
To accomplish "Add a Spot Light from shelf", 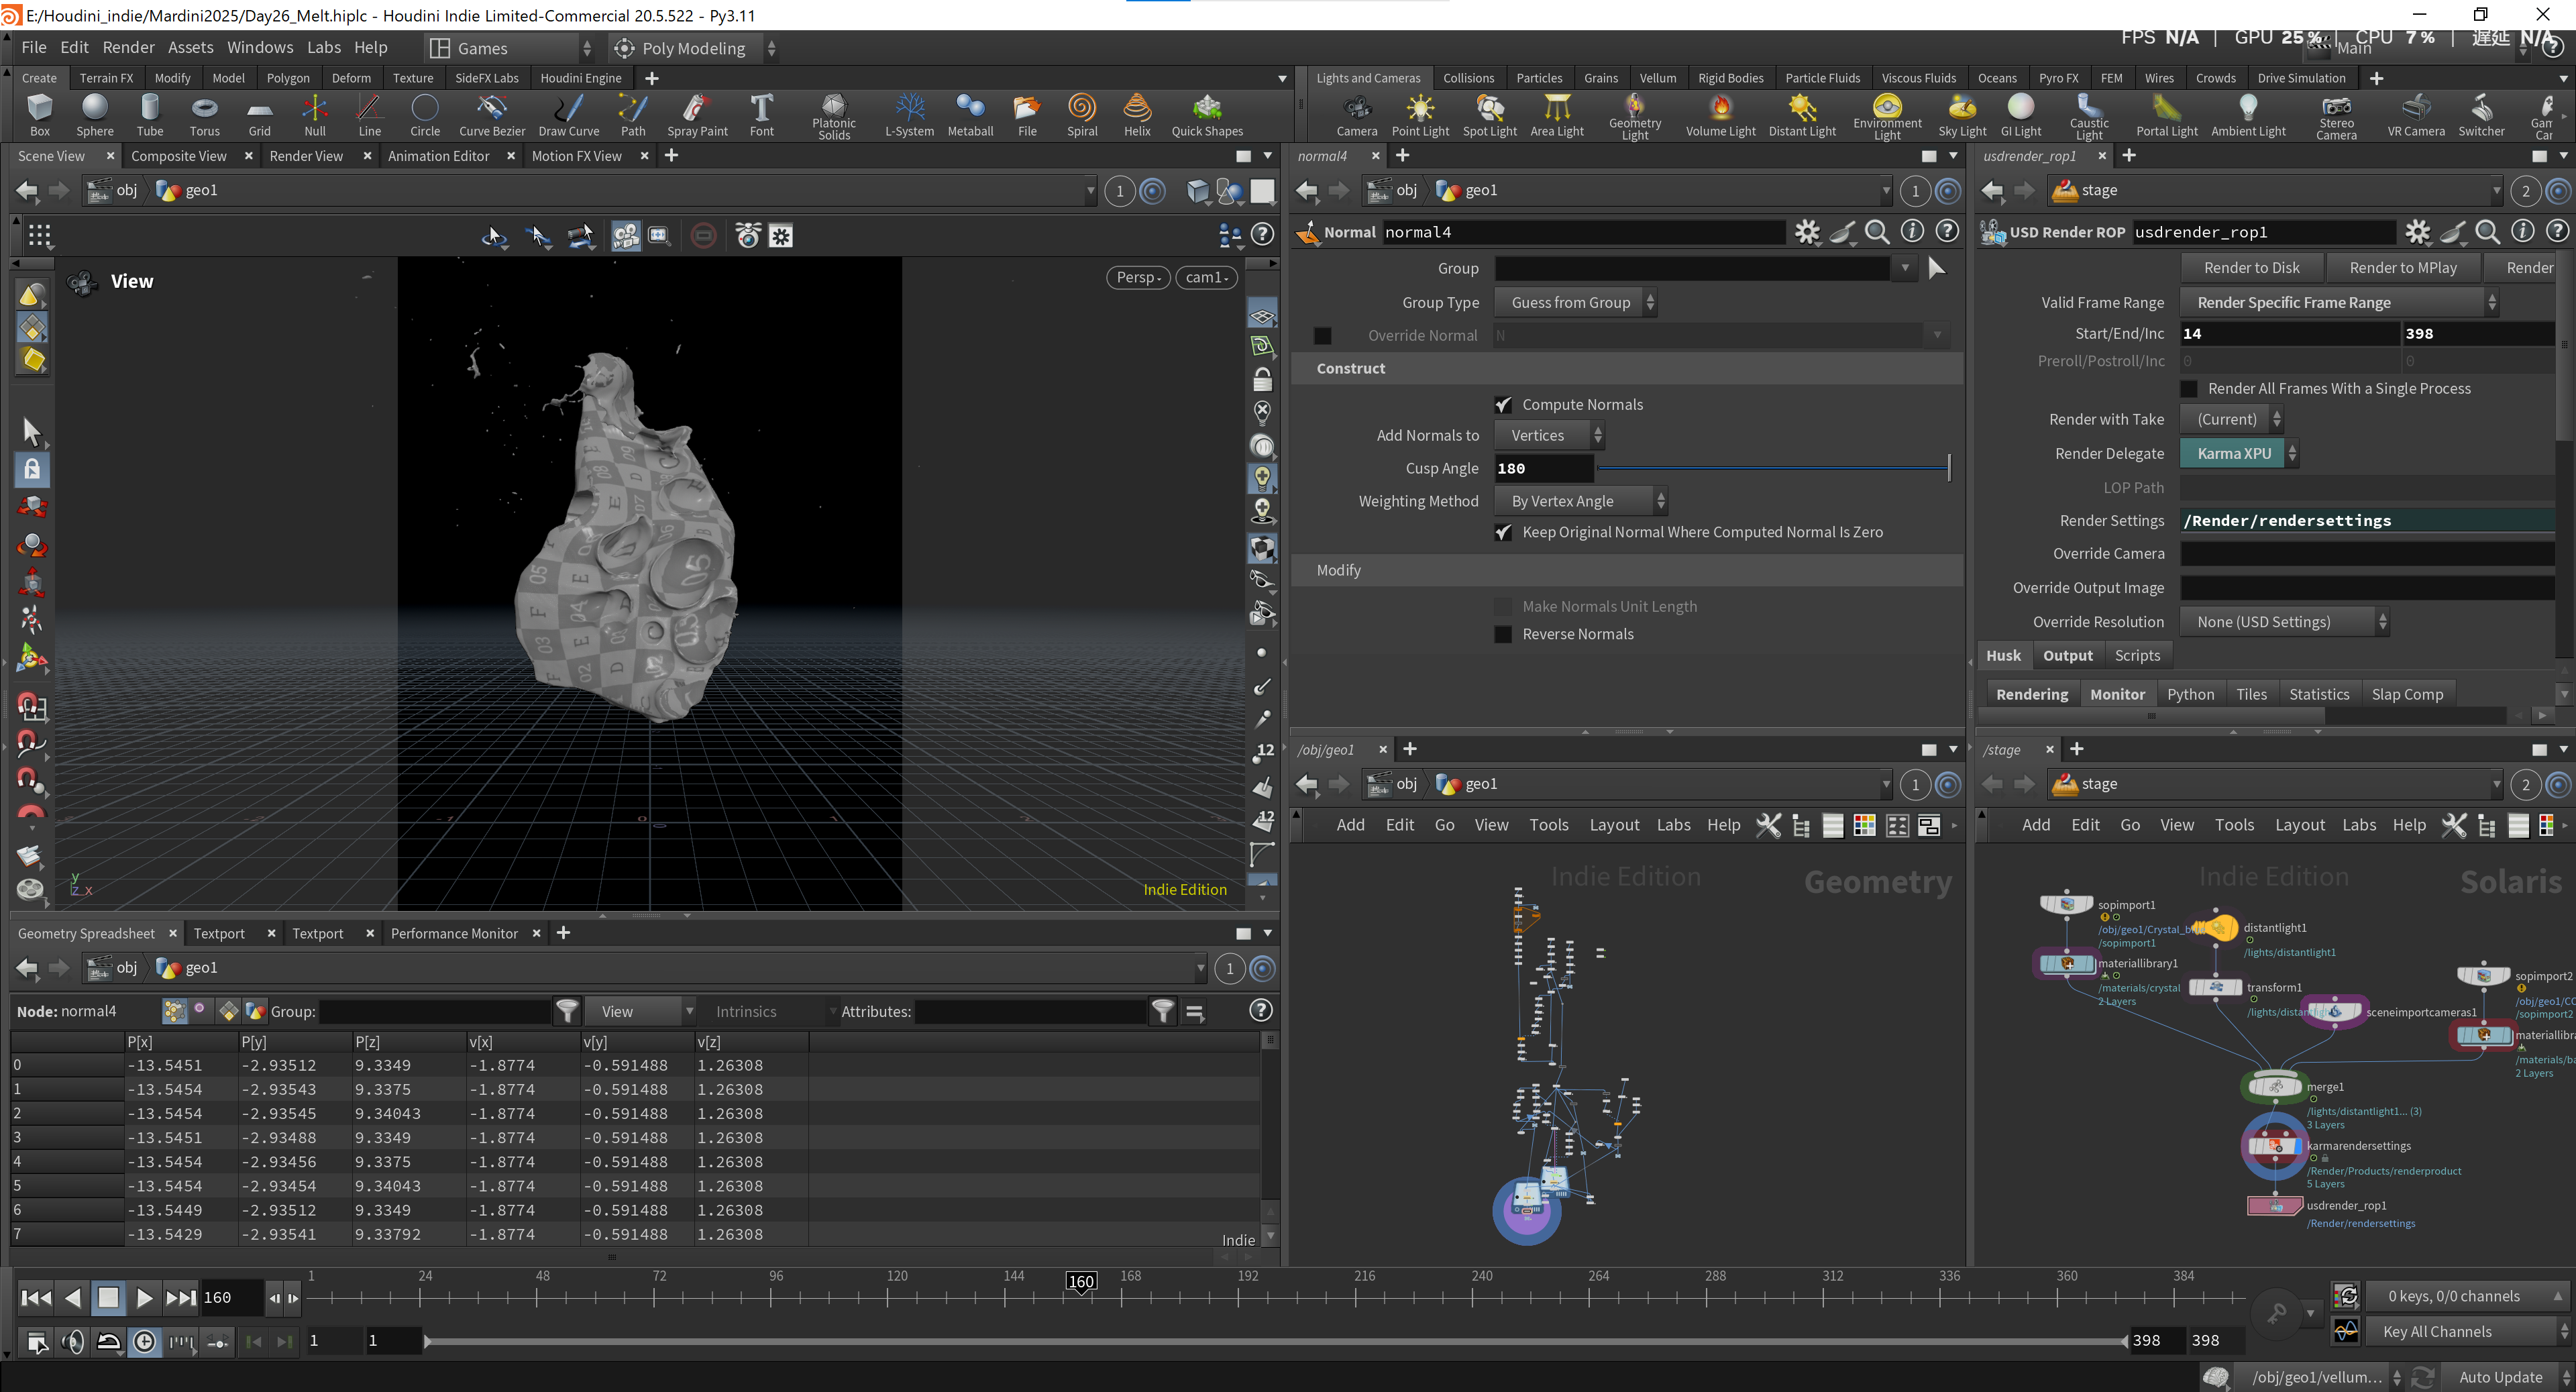I will click(1490, 115).
